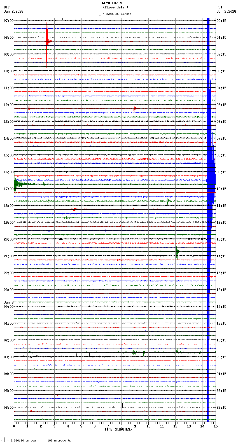Click the station title 'GCVB EHZ NC'
The image size is (238, 444).
pos(113,3)
